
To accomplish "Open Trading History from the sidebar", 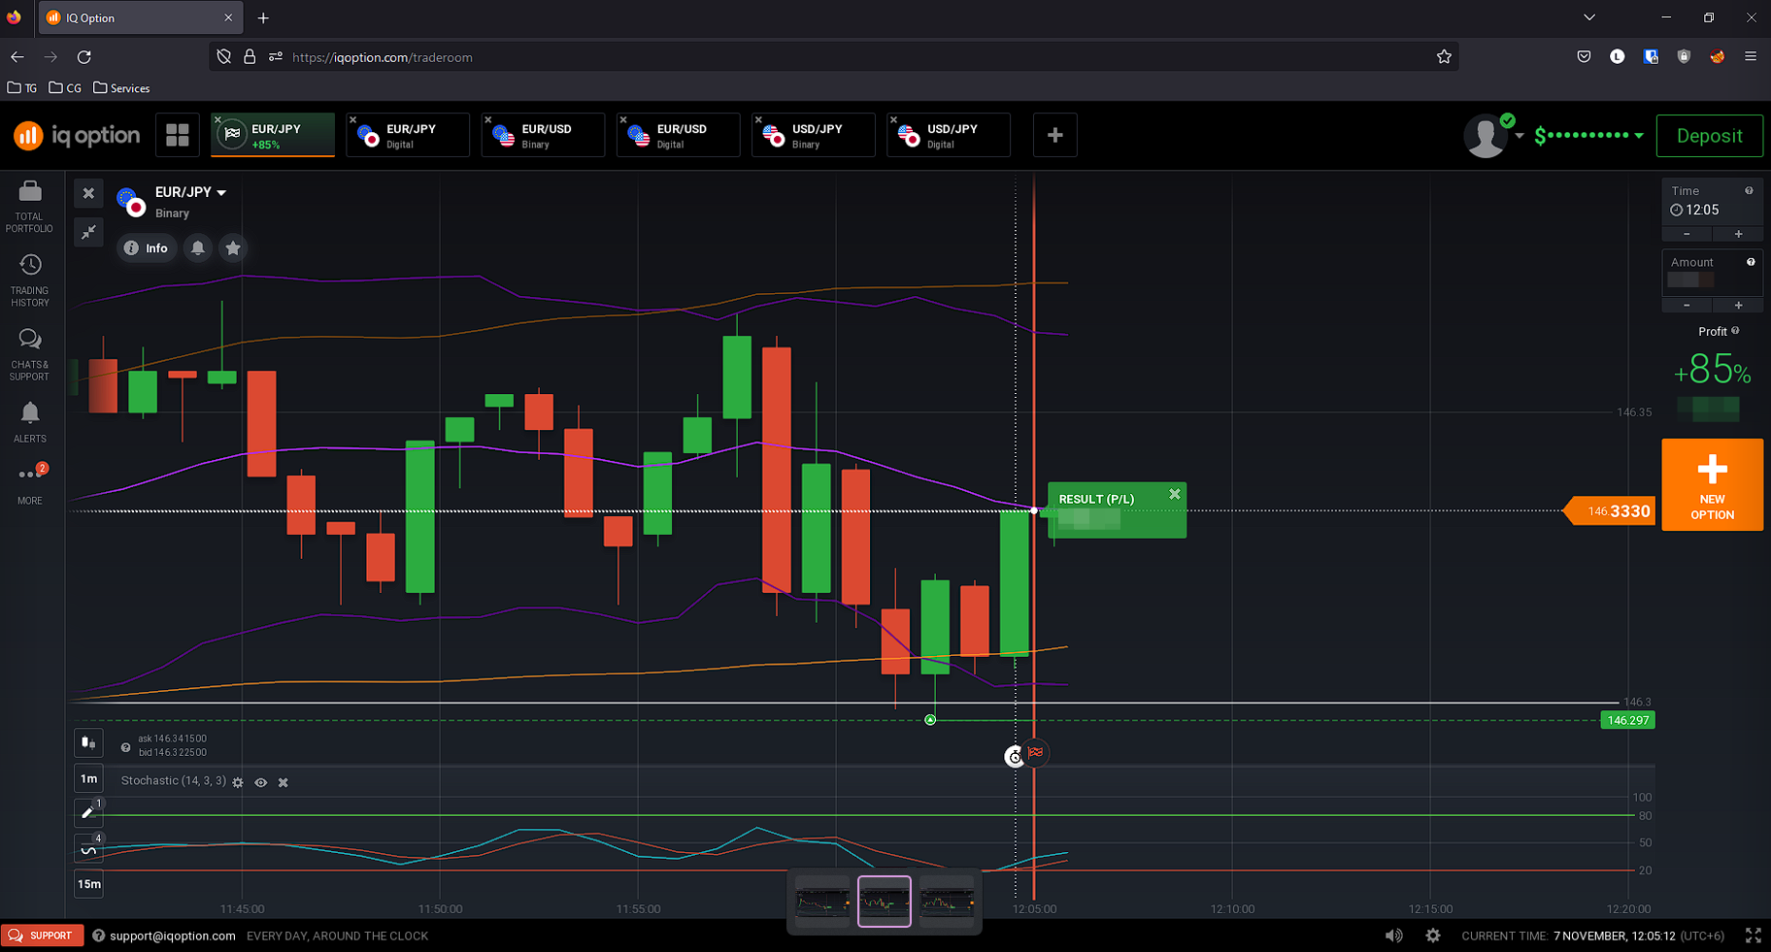I will tap(30, 280).
